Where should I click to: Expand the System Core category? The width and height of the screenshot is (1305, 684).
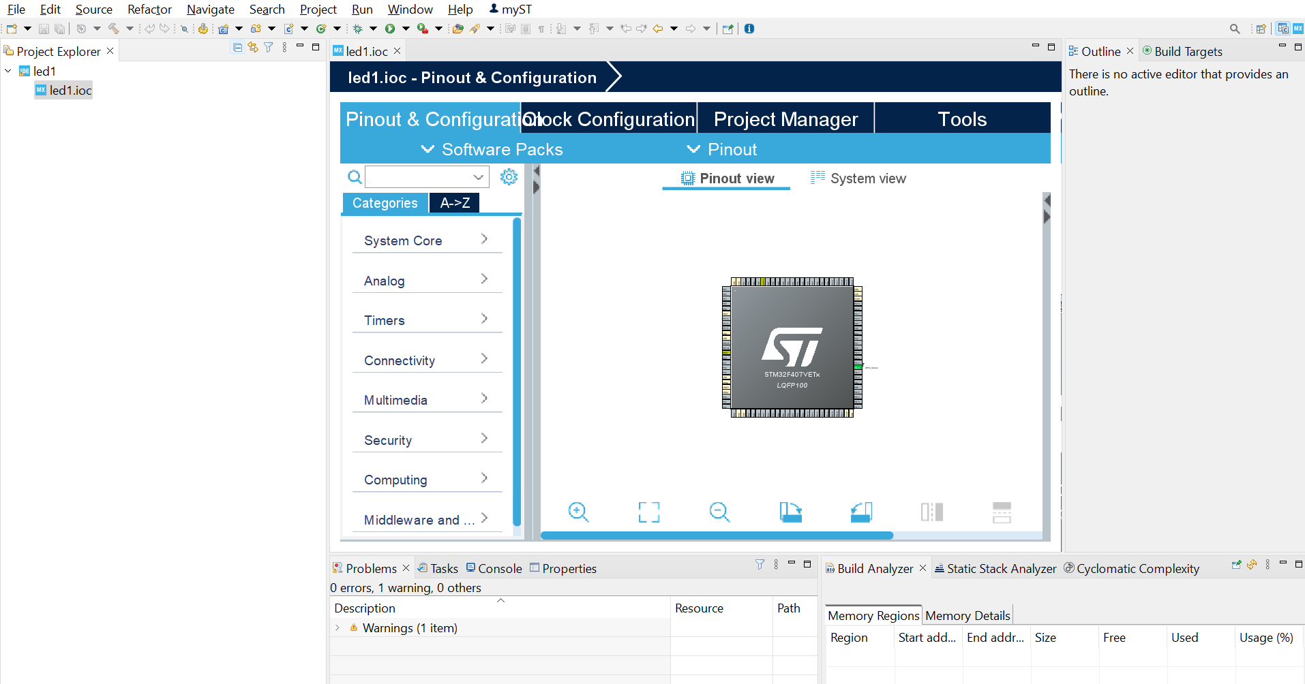tap(427, 240)
